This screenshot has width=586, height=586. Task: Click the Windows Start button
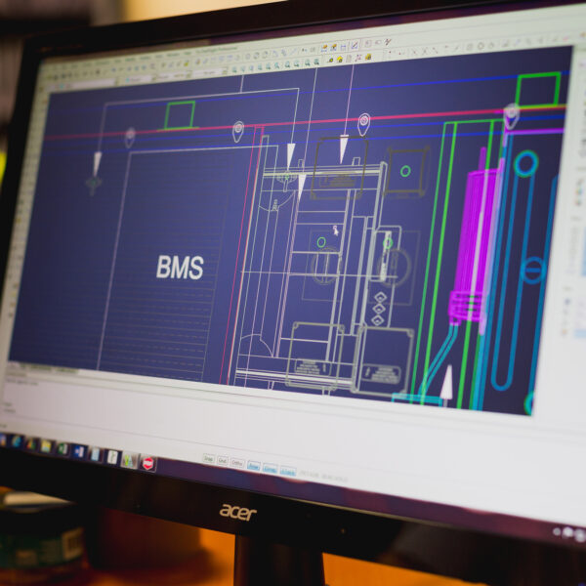5,439
